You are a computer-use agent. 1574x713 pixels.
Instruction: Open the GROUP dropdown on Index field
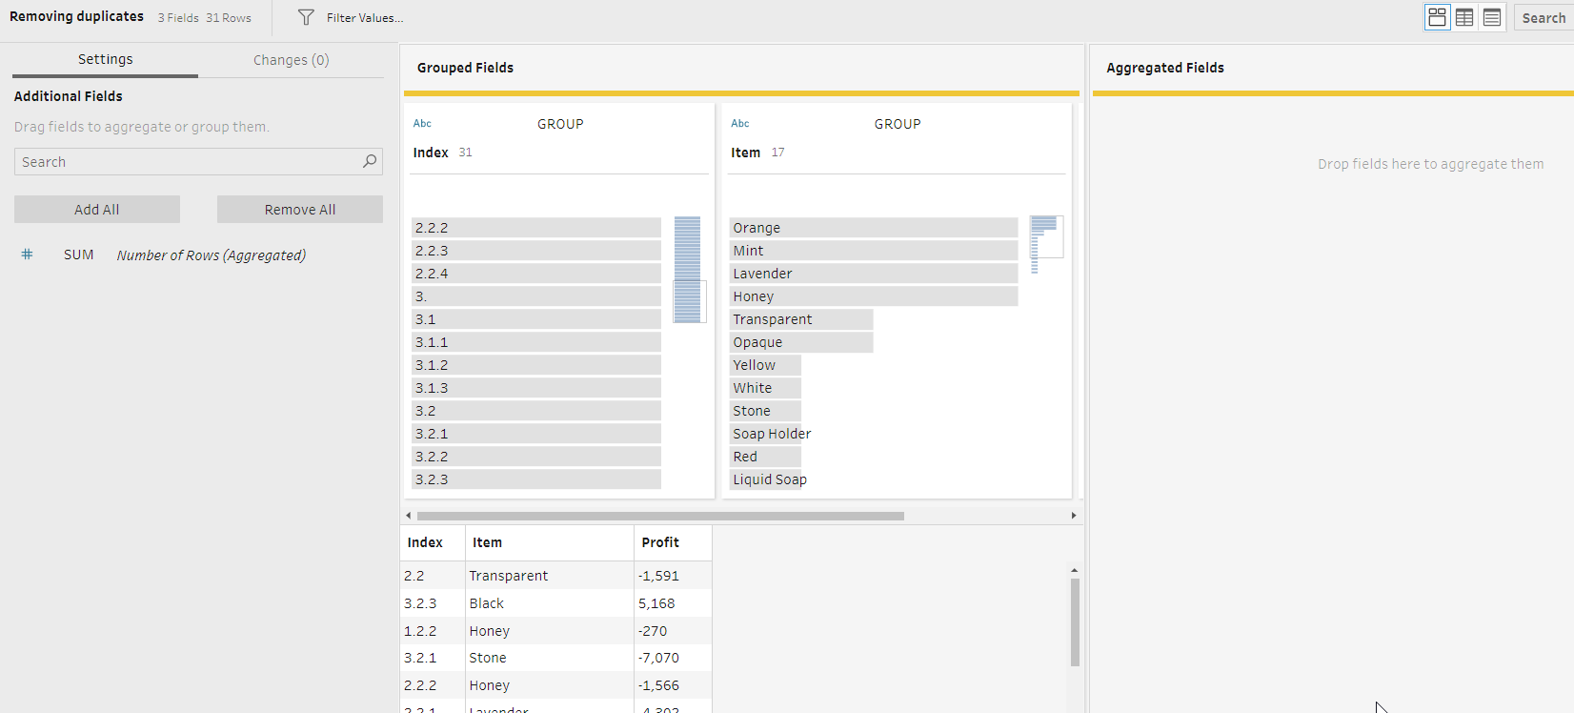point(560,124)
